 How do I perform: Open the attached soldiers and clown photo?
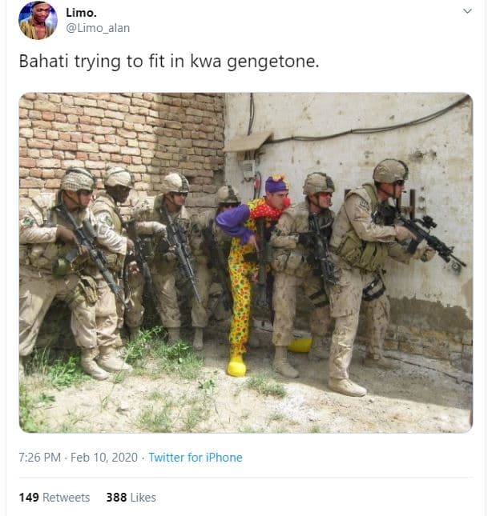(246, 262)
